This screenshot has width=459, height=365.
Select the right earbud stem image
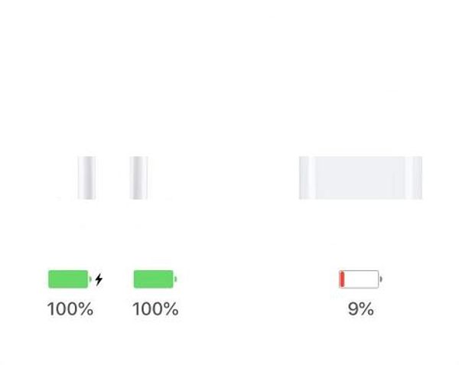click(x=138, y=178)
